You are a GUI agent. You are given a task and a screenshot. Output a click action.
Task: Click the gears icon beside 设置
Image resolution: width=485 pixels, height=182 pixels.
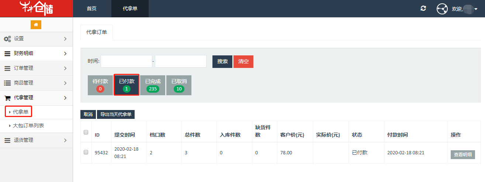pyautogui.click(x=7, y=39)
